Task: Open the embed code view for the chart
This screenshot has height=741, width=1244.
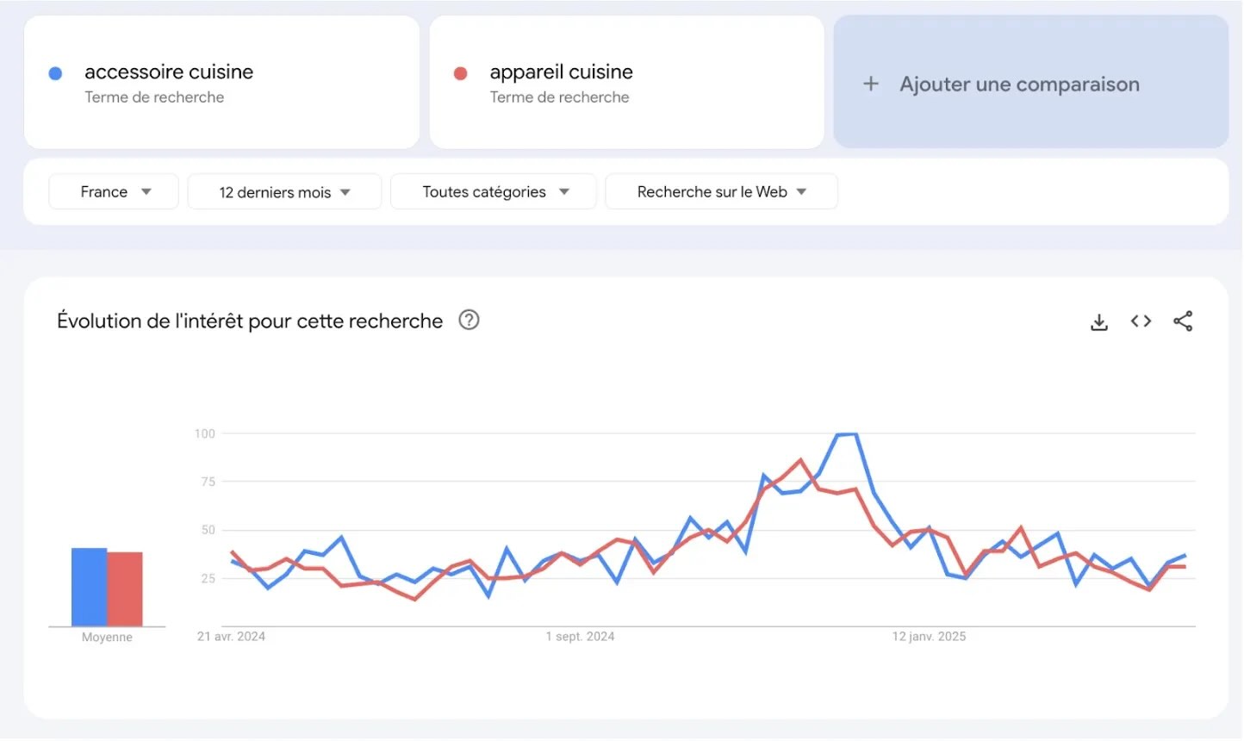Action: [1140, 321]
